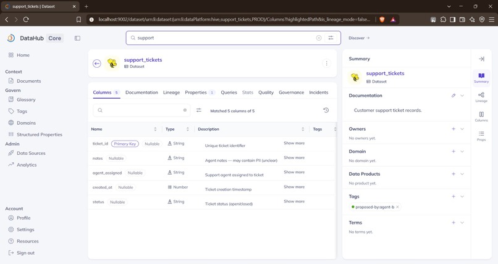498x264 pixels.
Task: Show more for ticket_id description
Action: (294, 143)
